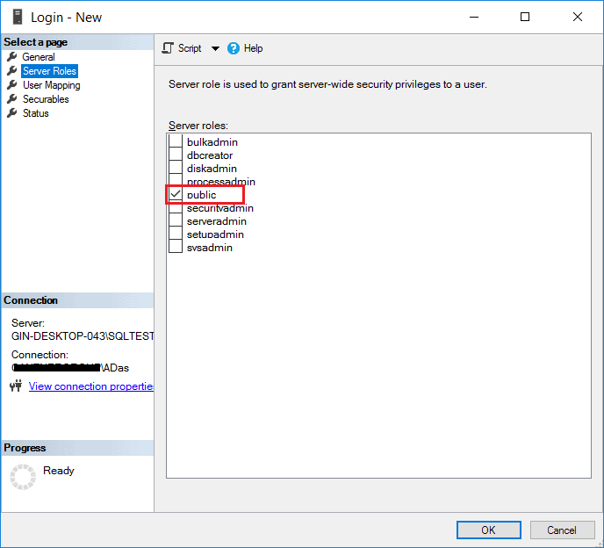The width and height of the screenshot is (604, 548).
Task: Click the Script toolbar icon
Action: coord(168,48)
